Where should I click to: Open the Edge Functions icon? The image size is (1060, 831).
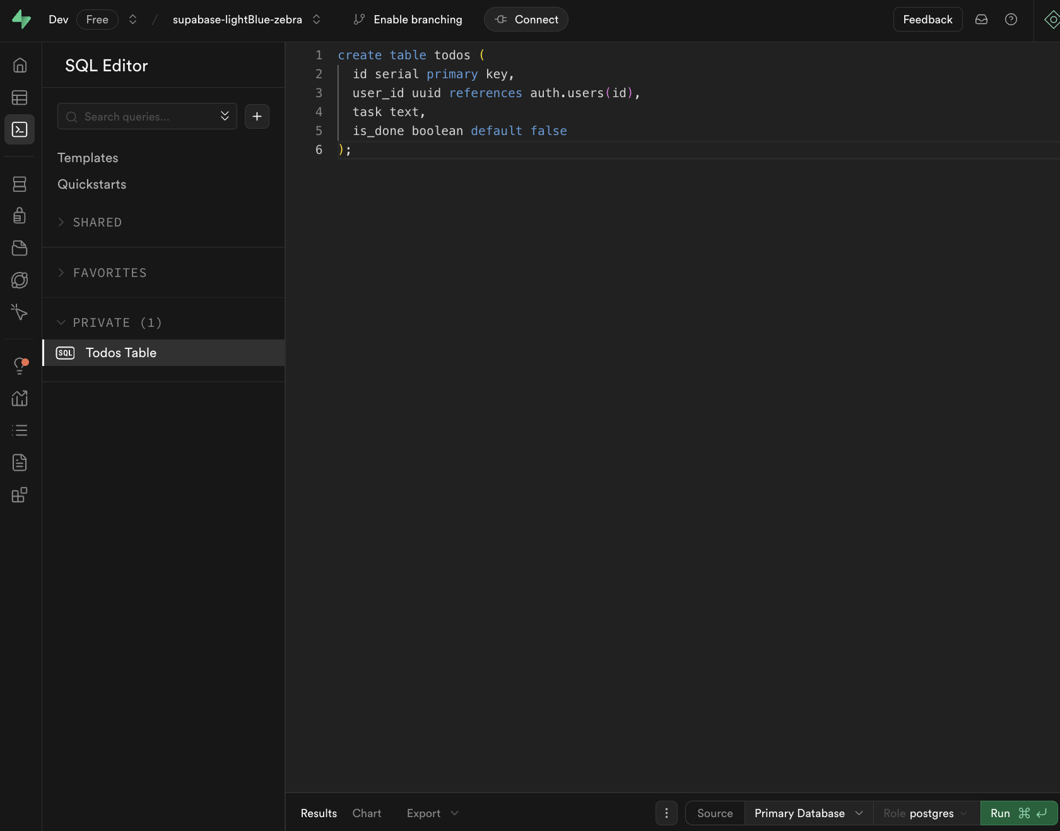(20, 280)
